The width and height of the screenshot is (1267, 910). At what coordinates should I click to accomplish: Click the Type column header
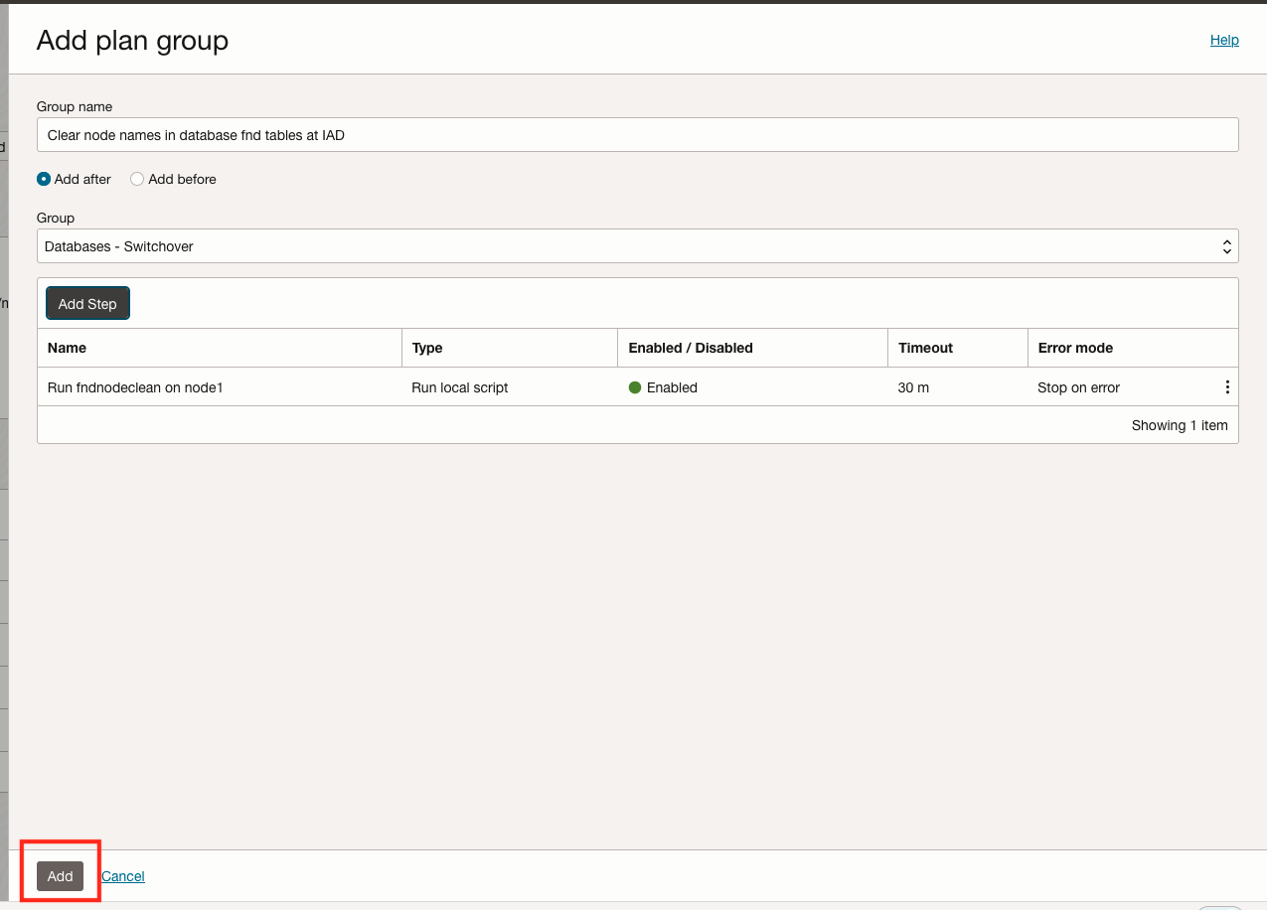(510, 348)
